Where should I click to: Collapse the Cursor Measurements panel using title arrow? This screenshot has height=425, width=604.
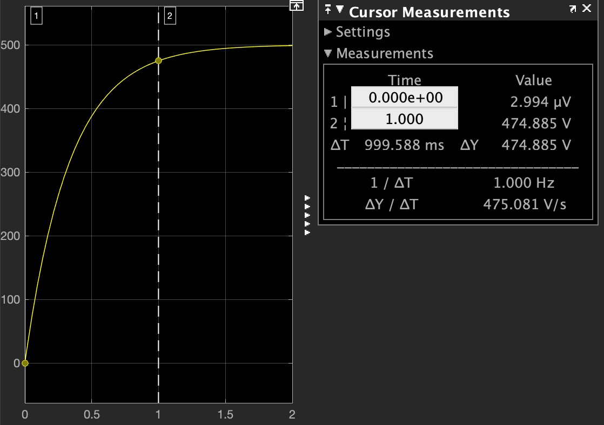pyautogui.click(x=340, y=9)
